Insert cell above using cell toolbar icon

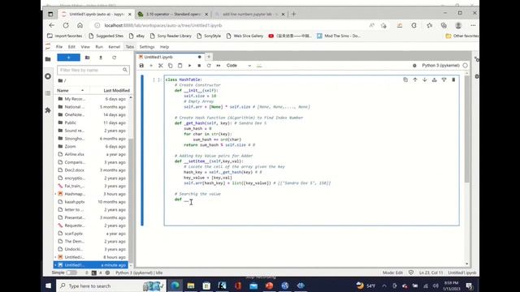coord(434,79)
